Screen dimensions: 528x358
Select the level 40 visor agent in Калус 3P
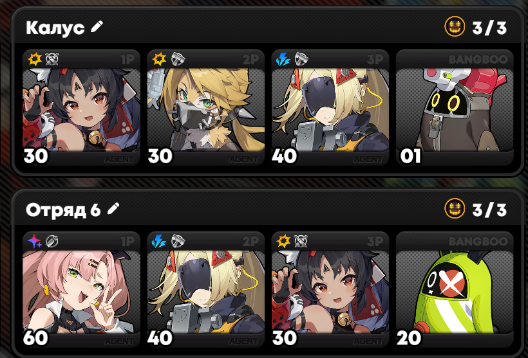[330, 107]
